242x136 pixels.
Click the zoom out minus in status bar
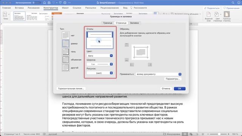[208, 134]
